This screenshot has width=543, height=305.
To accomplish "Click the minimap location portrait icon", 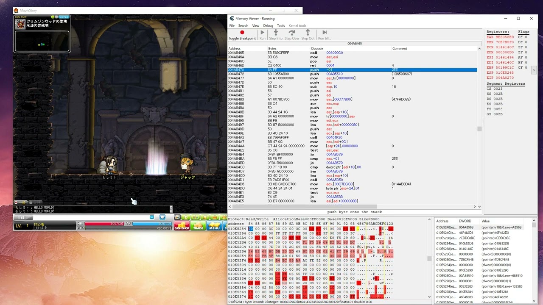I will tap(20, 24).
